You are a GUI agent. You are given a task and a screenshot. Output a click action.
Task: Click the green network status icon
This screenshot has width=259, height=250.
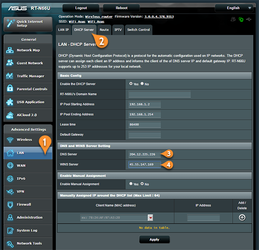pos(241,19)
